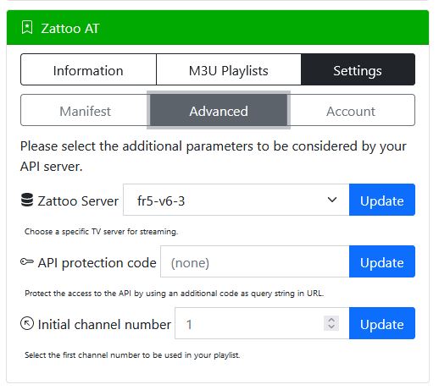Click Update next to API protection code
The width and height of the screenshot is (439, 390).
382,261
